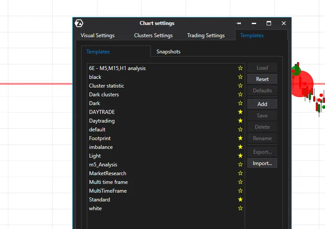325x229 pixels.
Task: Star the MarketResearch template
Action: coord(240,173)
